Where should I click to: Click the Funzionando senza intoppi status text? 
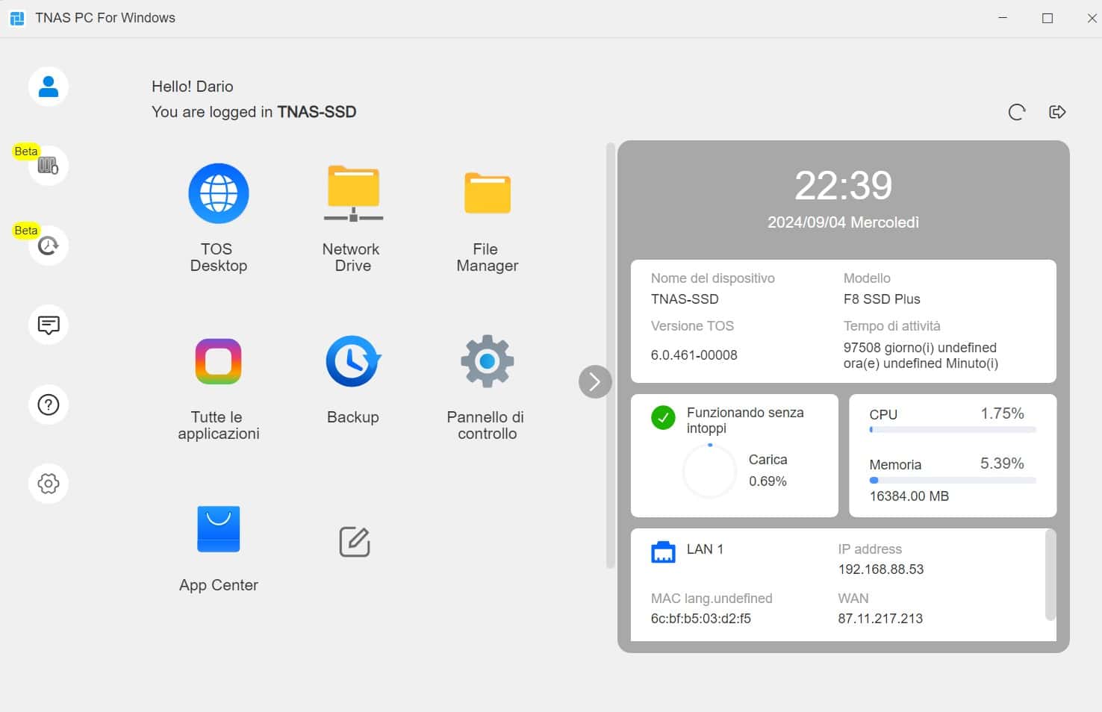pos(745,420)
